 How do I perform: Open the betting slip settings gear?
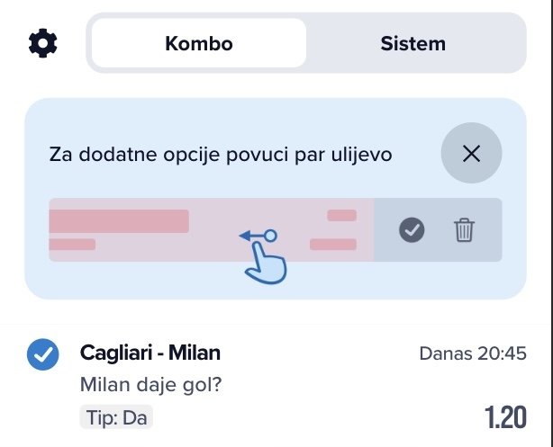click(41, 42)
